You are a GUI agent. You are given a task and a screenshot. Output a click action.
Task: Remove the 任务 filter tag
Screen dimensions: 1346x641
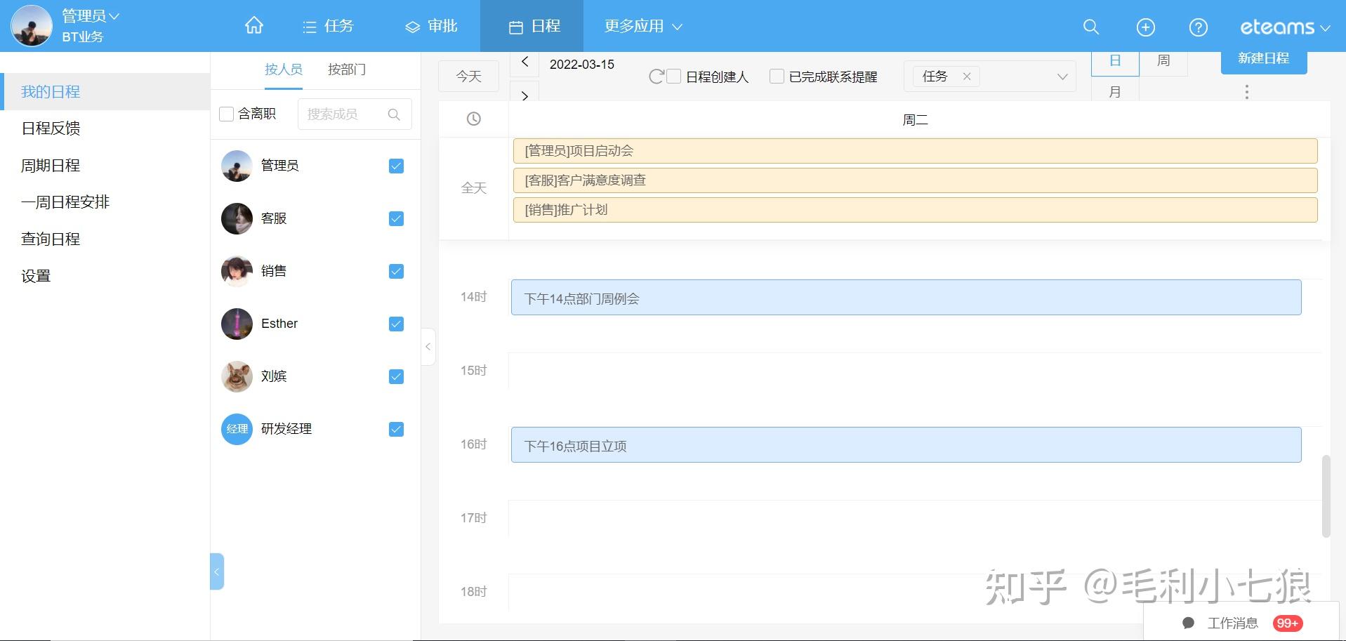point(967,77)
